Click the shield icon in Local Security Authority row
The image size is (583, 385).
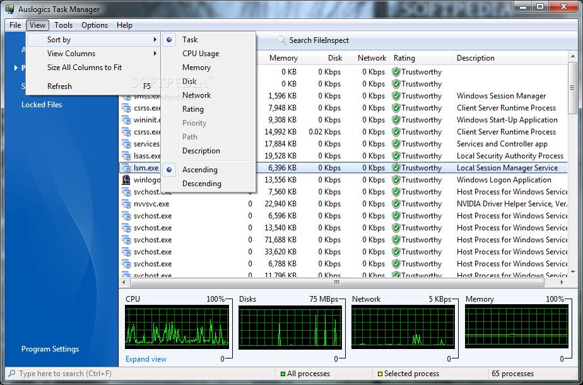click(x=396, y=156)
